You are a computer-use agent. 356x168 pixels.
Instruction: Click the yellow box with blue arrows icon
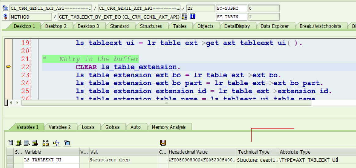pyautogui.click(x=56, y=143)
